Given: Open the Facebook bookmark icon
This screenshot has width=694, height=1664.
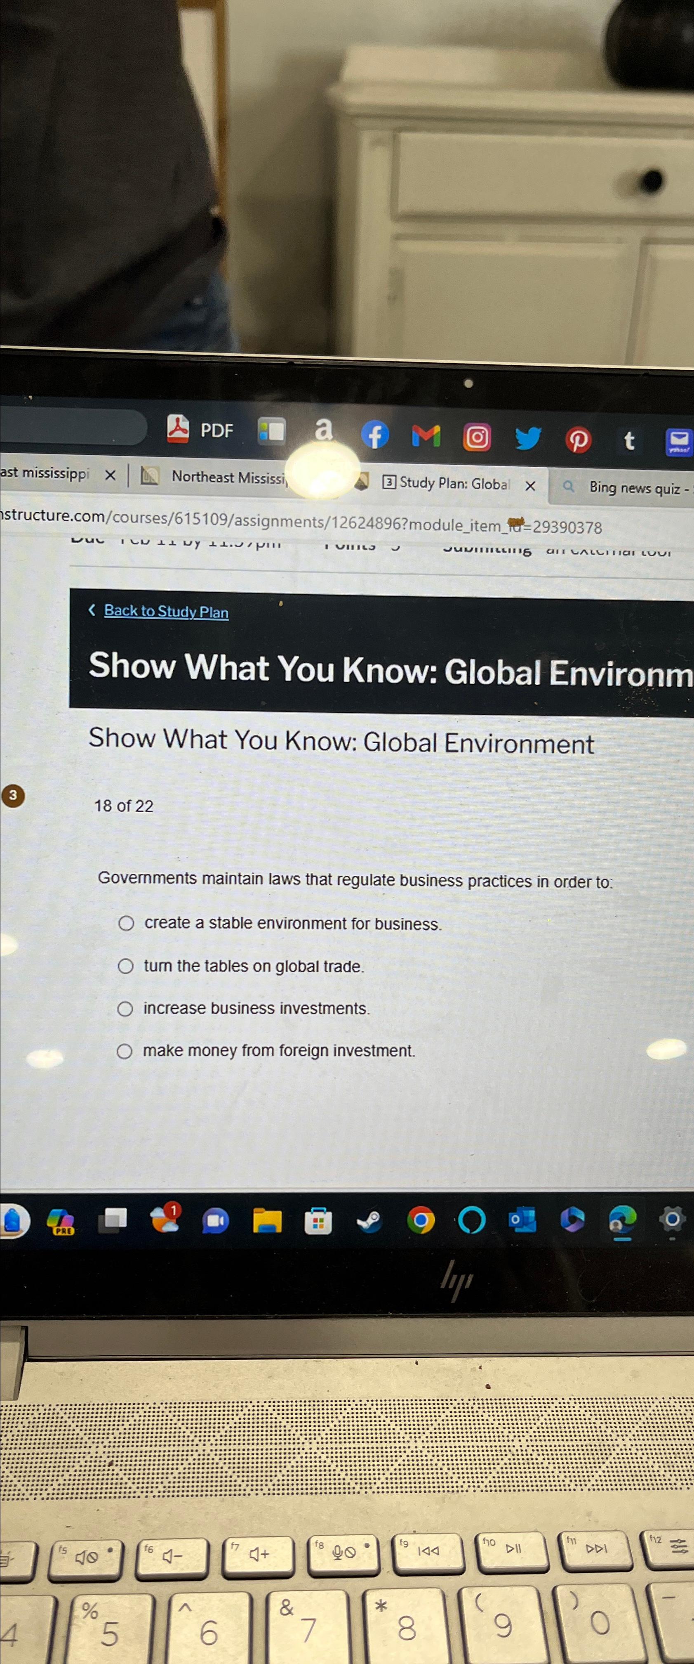Looking at the screenshot, I should pyautogui.click(x=374, y=434).
